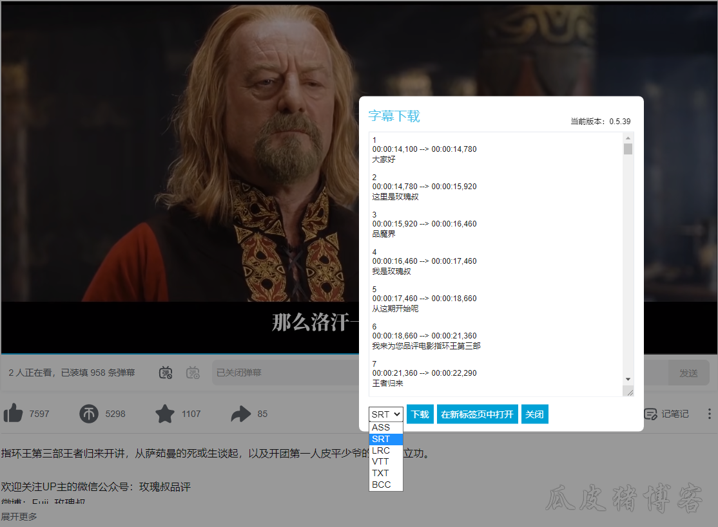718x527 pixels.
Task: Click the subtitle textarea scroll-up arrow
Action: click(x=628, y=138)
